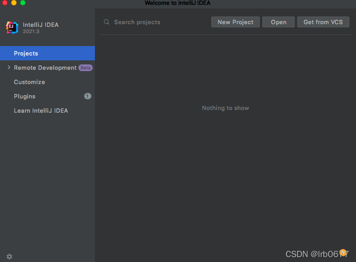This screenshot has height=262, width=356.
Task: Click the Beta badge on Remote Development
Action: pos(86,68)
